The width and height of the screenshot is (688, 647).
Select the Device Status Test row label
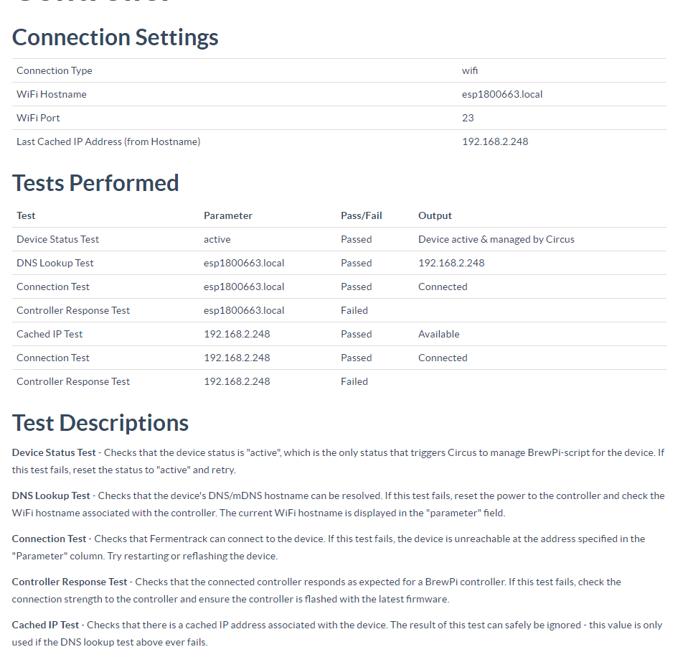tap(57, 239)
